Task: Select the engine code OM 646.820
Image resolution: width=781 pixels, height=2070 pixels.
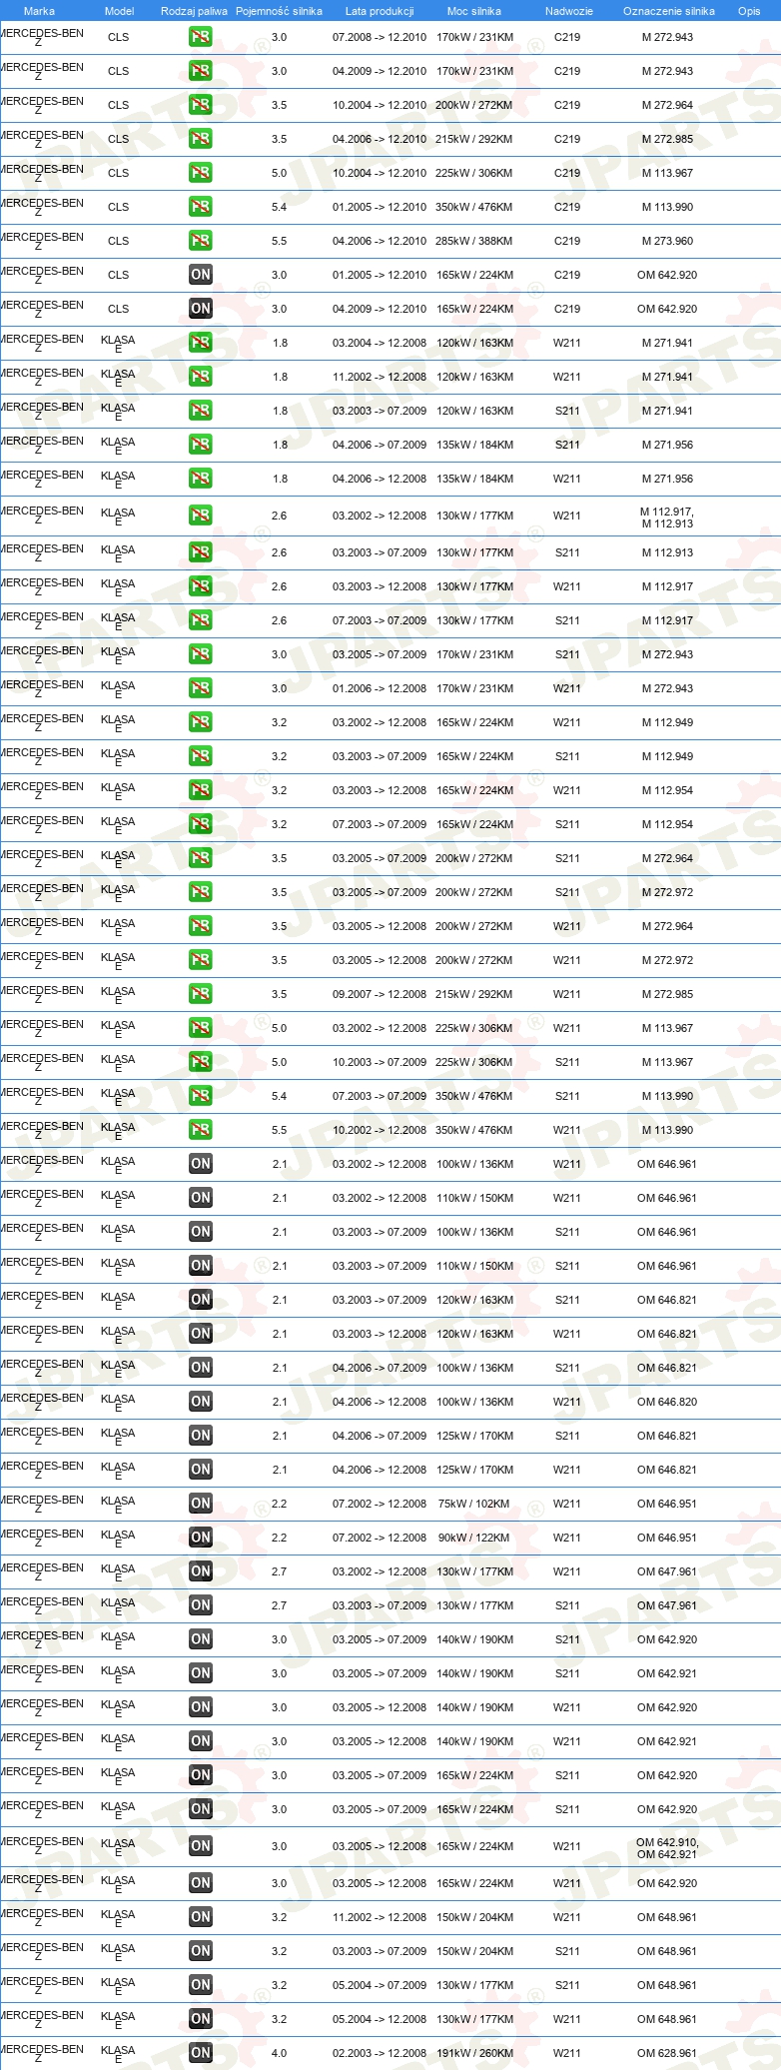Action: (667, 1402)
